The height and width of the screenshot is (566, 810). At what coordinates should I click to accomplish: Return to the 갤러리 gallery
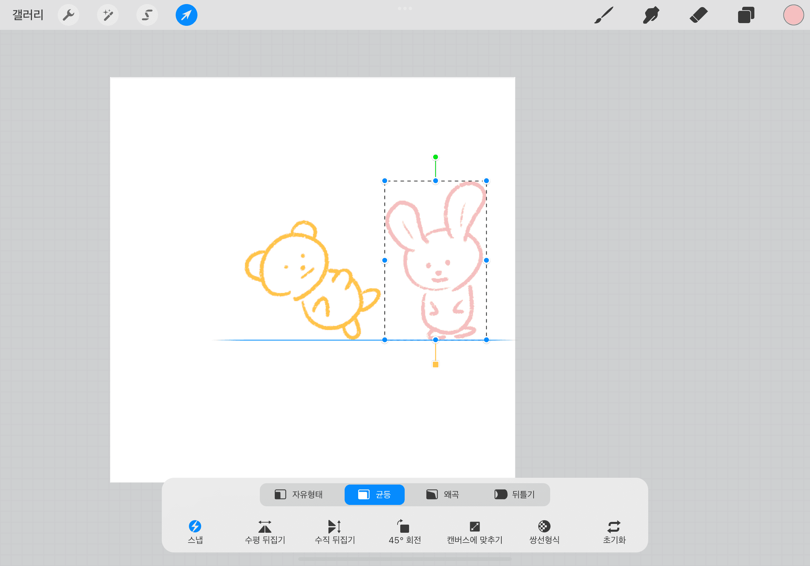pyautogui.click(x=28, y=15)
